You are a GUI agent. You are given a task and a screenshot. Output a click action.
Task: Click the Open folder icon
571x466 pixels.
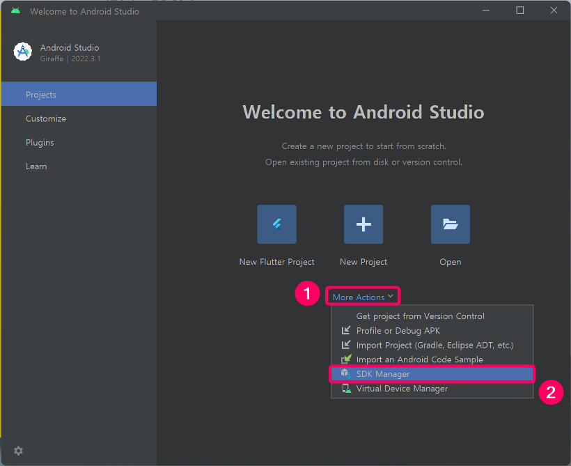coord(451,224)
